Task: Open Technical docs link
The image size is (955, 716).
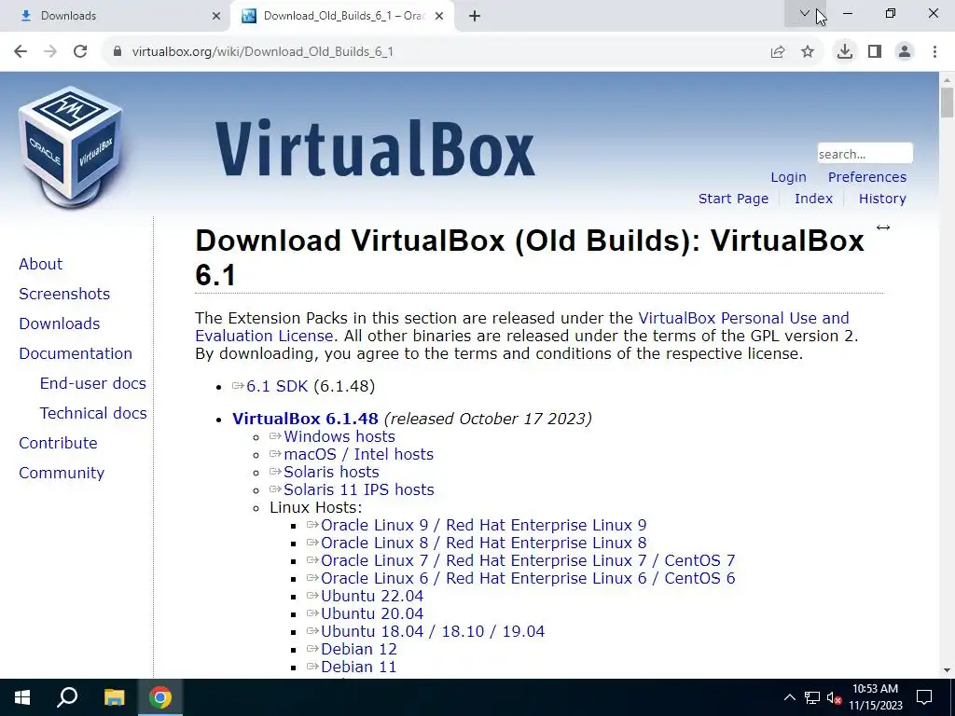Action: pos(93,413)
